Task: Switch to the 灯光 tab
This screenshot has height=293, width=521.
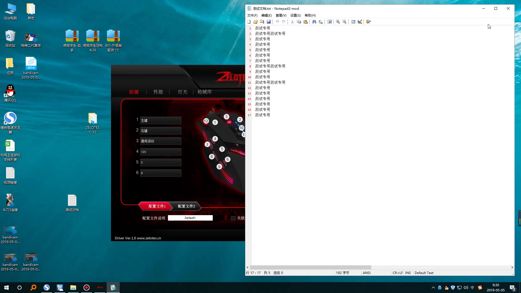Action: point(183,92)
